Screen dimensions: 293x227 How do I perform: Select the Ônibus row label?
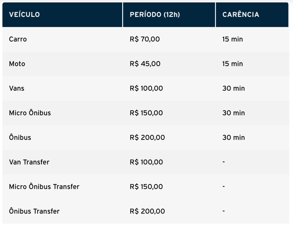tap(20, 137)
